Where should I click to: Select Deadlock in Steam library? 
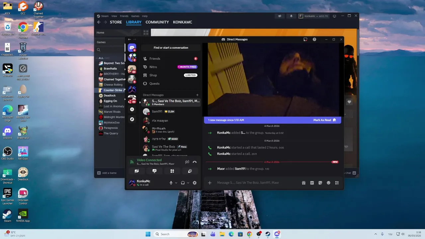[x=110, y=96]
